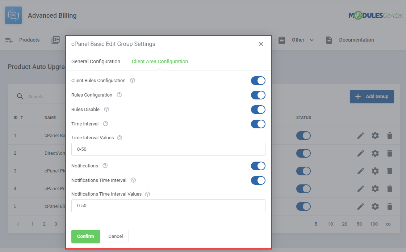Screen dimensions: 406x252
Task: Open settings gear for row 3
Action: coord(375,171)
